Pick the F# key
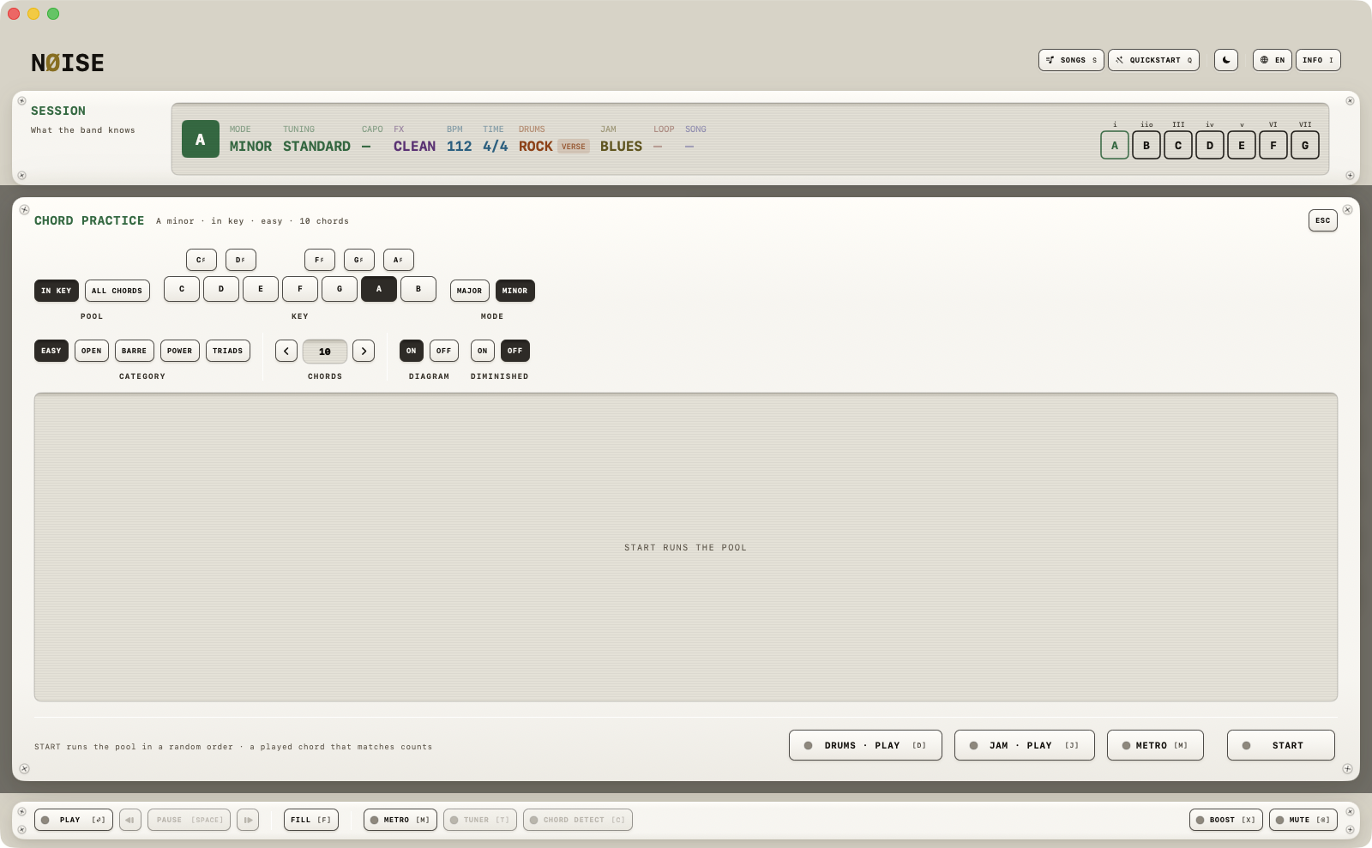The height and width of the screenshot is (848, 1372). [320, 260]
